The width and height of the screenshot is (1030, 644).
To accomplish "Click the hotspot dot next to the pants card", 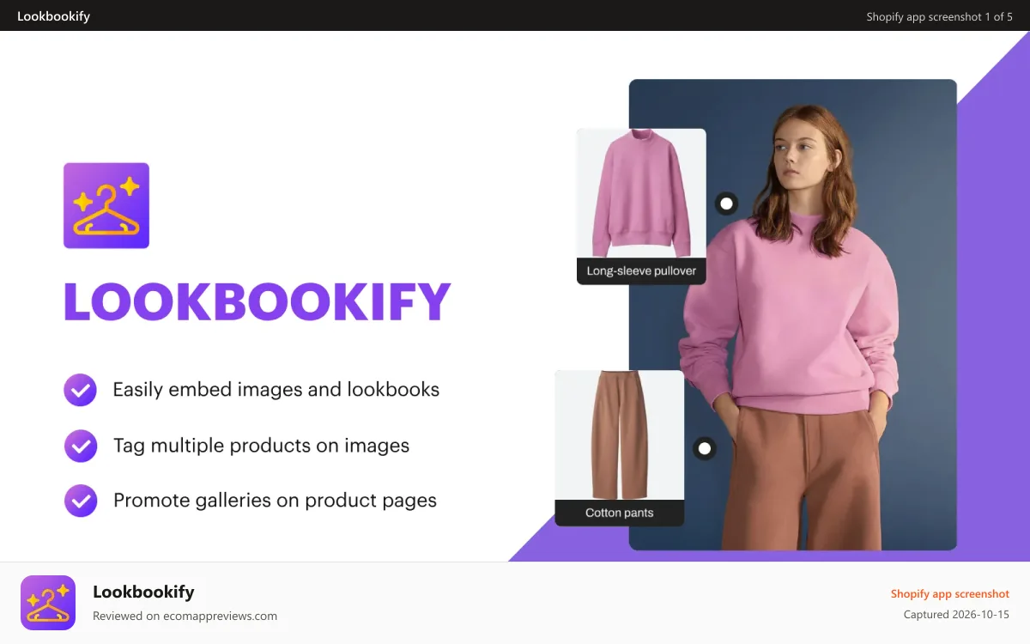I will pyautogui.click(x=705, y=448).
